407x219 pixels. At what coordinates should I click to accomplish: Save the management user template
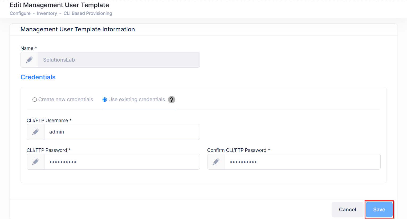point(379,209)
